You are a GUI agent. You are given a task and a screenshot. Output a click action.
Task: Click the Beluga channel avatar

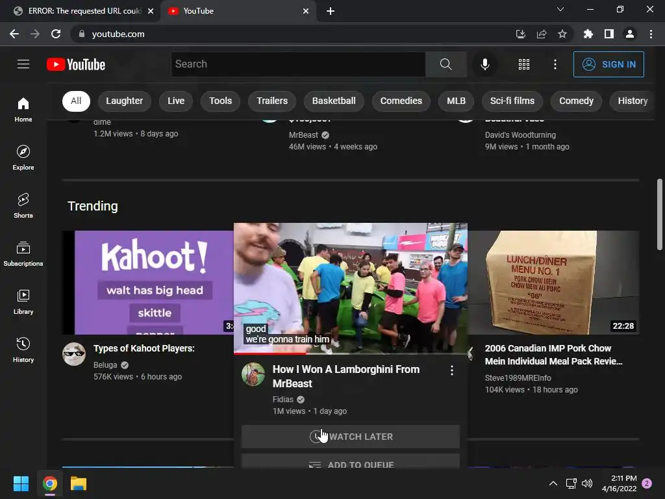pyautogui.click(x=74, y=354)
